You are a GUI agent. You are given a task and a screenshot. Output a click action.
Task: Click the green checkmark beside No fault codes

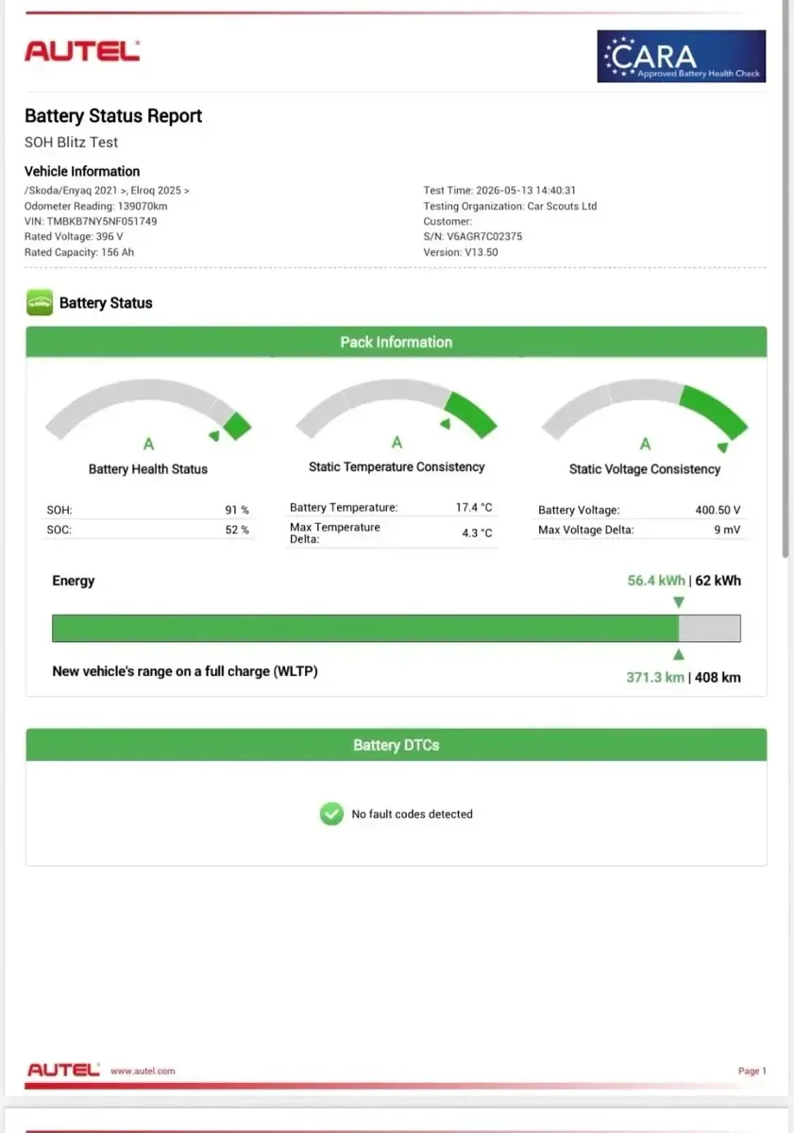(331, 814)
